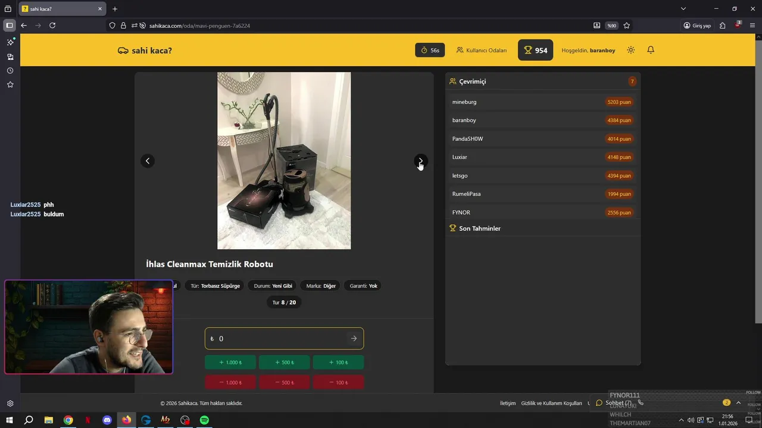This screenshot has height=428, width=762.
Task: Open the trophy score 954 badge
Action: [535, 50]
